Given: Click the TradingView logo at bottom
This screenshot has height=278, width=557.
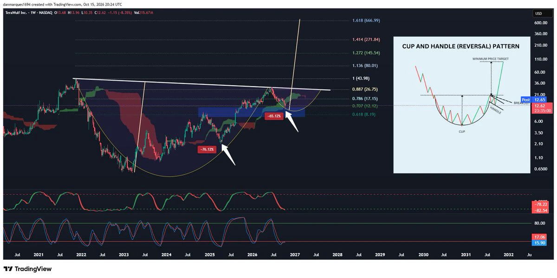Looking at the screenshot, I should [x=27, y=269].
